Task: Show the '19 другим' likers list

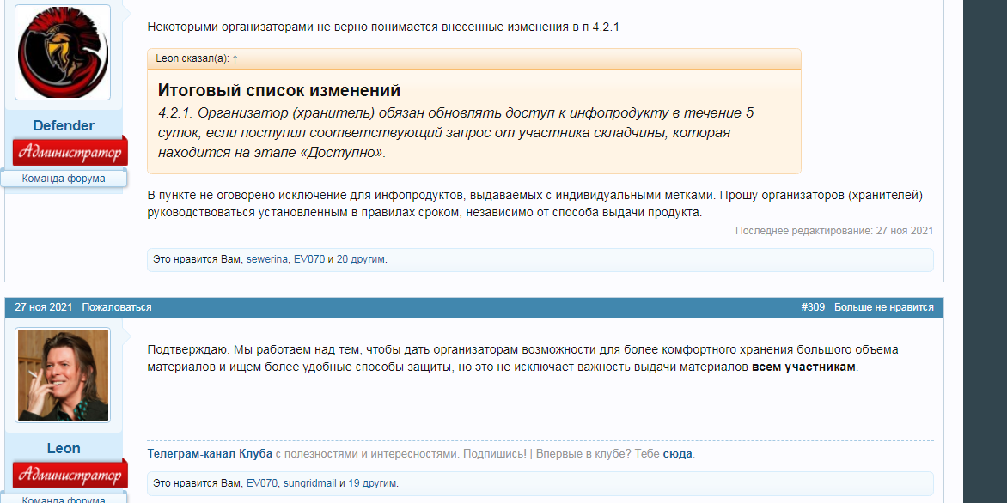Action: [373, 483]
